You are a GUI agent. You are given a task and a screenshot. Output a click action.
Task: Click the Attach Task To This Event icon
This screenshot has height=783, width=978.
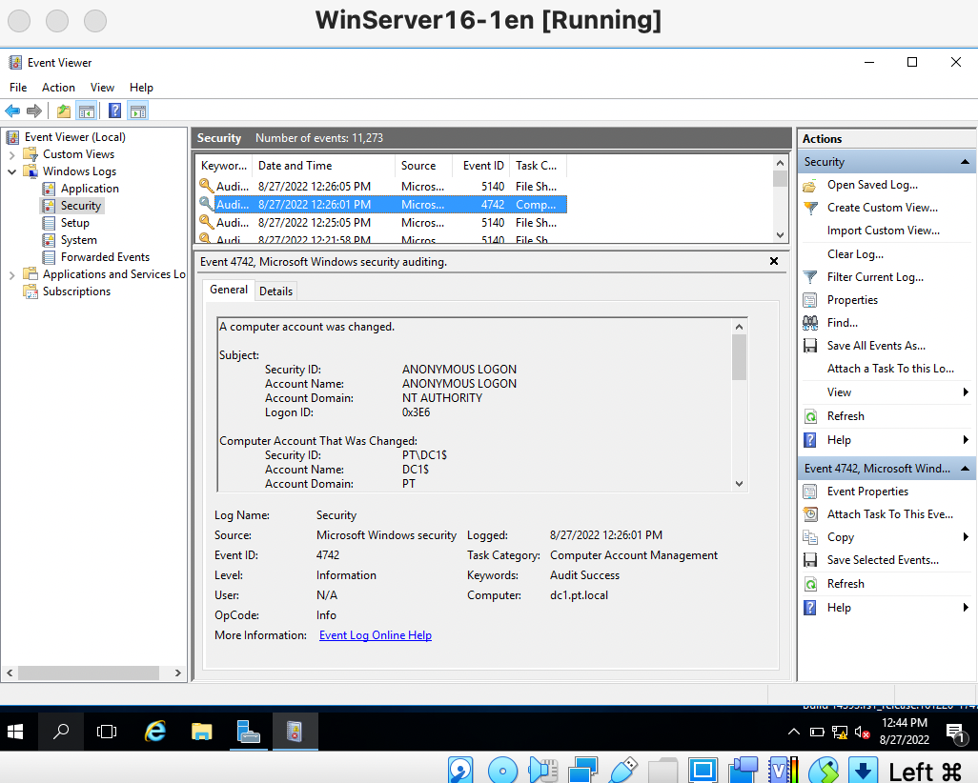pyautogui.click(x=809, y=514)
